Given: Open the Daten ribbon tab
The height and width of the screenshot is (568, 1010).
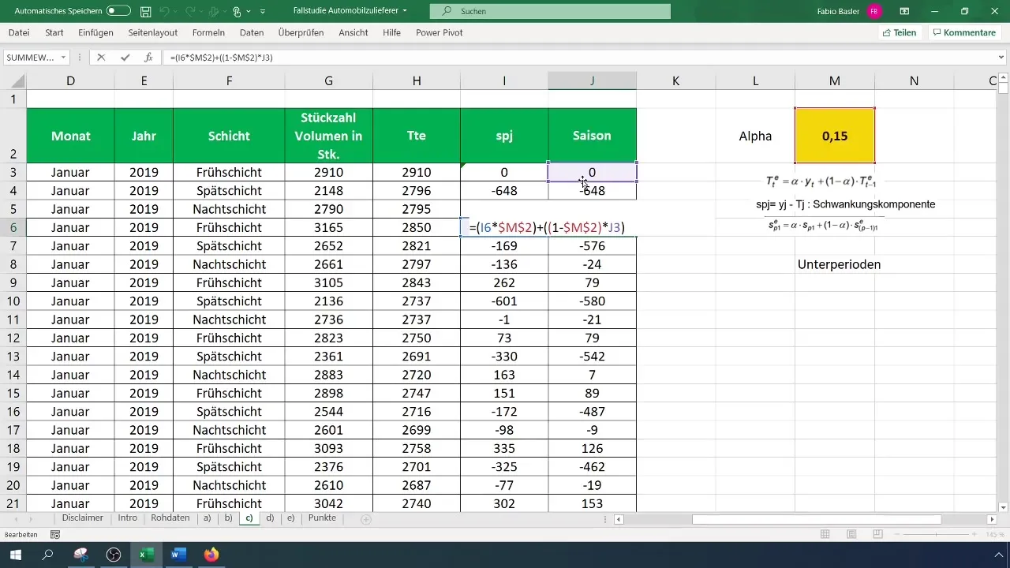Looking at the screenshot, I should point(252,33).
